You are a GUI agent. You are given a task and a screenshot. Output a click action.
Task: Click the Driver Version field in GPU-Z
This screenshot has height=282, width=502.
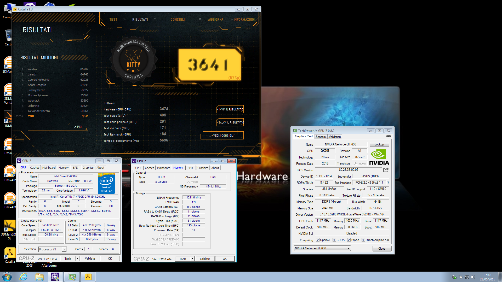[352, 214]
